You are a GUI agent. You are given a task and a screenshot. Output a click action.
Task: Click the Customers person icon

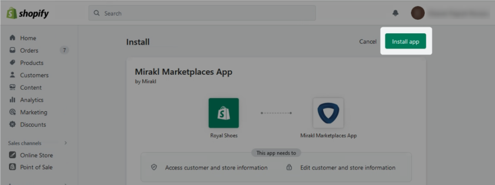pos(13,75)
